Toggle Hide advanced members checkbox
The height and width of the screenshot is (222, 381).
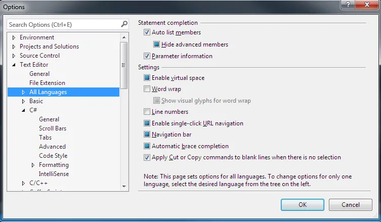click(156, 44)
